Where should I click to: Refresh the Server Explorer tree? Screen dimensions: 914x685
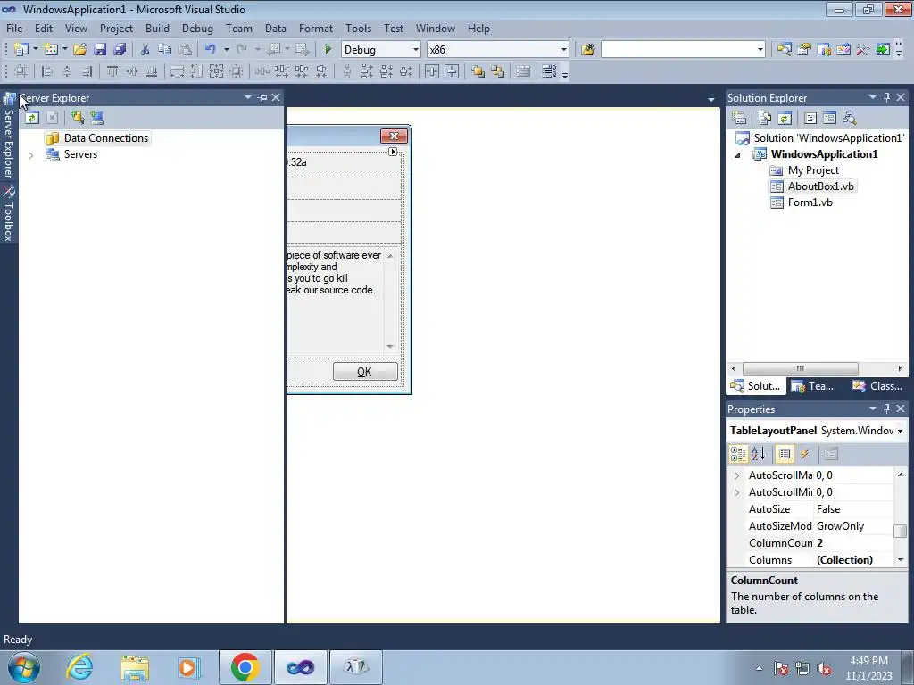[x=31, y=118]
